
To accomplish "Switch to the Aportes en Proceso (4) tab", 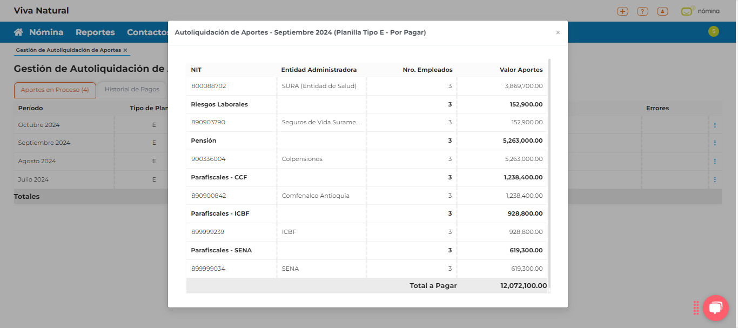I will point(55,90).
